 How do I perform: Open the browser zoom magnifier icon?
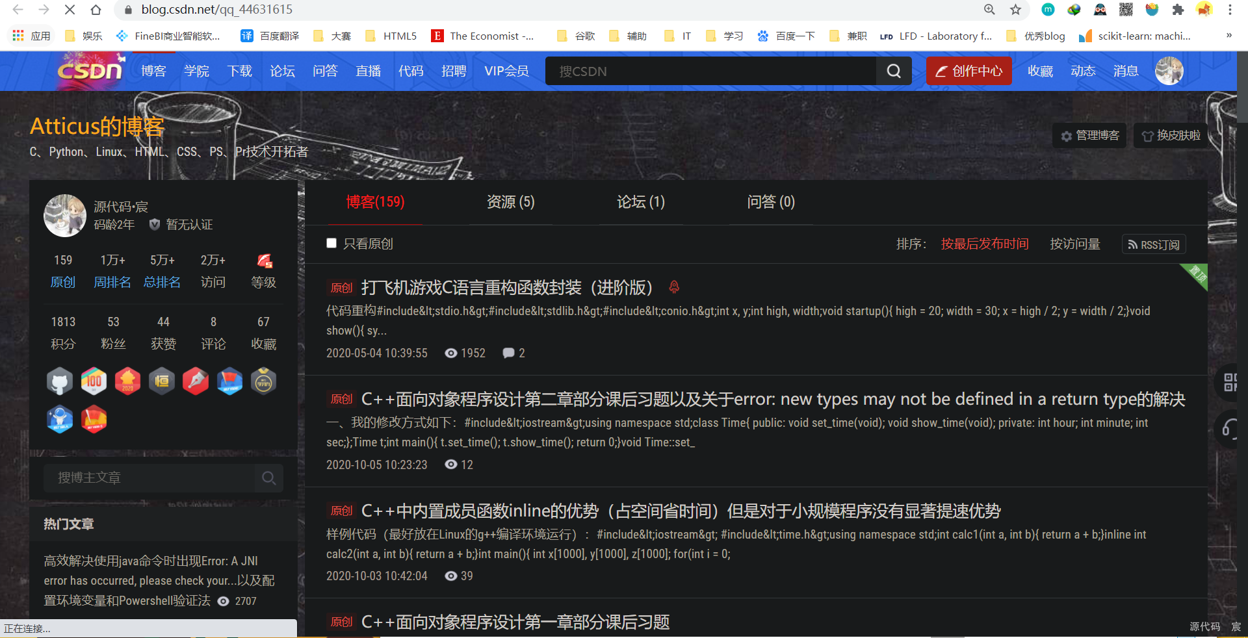point(989,10)
